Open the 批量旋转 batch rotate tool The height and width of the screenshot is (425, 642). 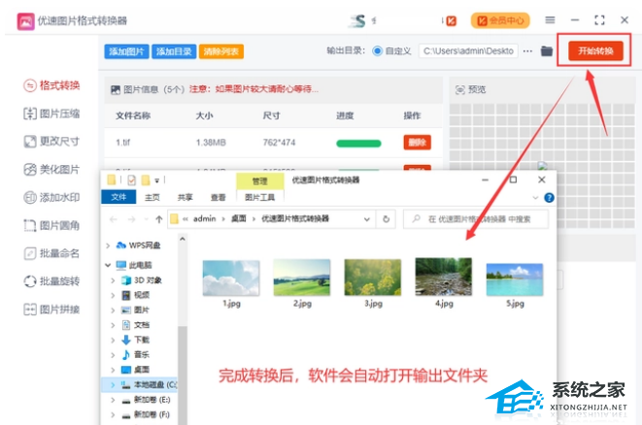[x=51, y=281]
